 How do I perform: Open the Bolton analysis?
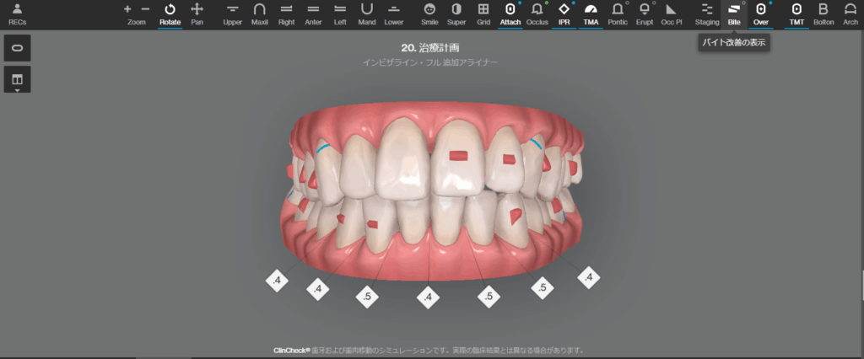coord(823,14)
